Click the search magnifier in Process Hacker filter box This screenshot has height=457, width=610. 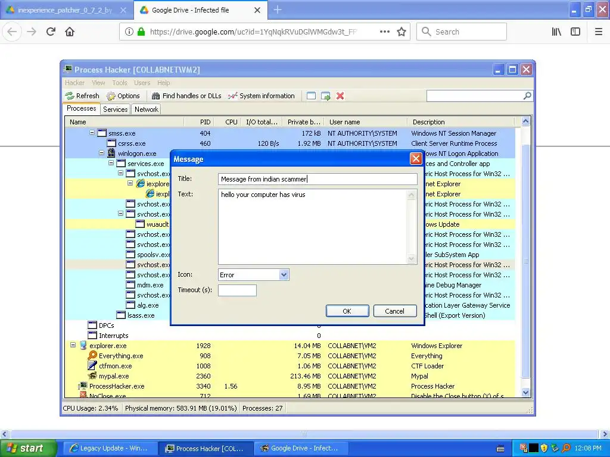[527, 96]
